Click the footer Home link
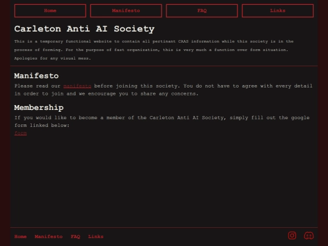This screenshot has width=328, height=246. (x=21, y=237)
